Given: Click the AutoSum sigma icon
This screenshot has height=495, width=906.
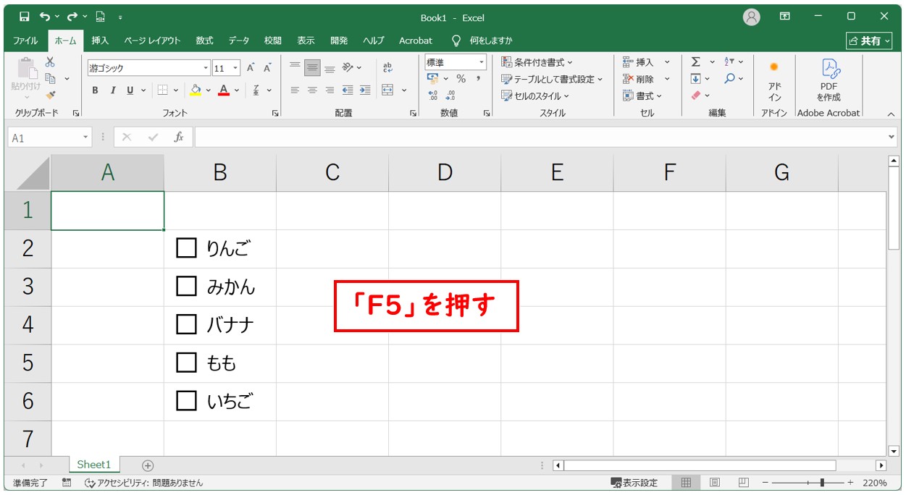Looking at the screenshot, I should 695,62.
